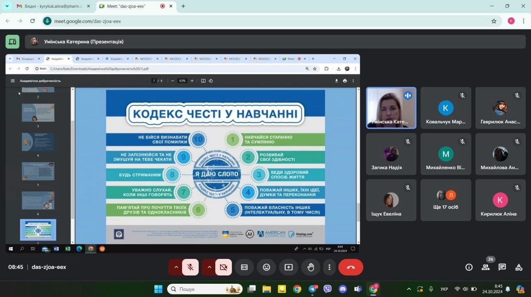Select the Гаврилюк Анас... participant tile
Screen dimensions: 531x297
pyautogui.click(x=500, y=108)
